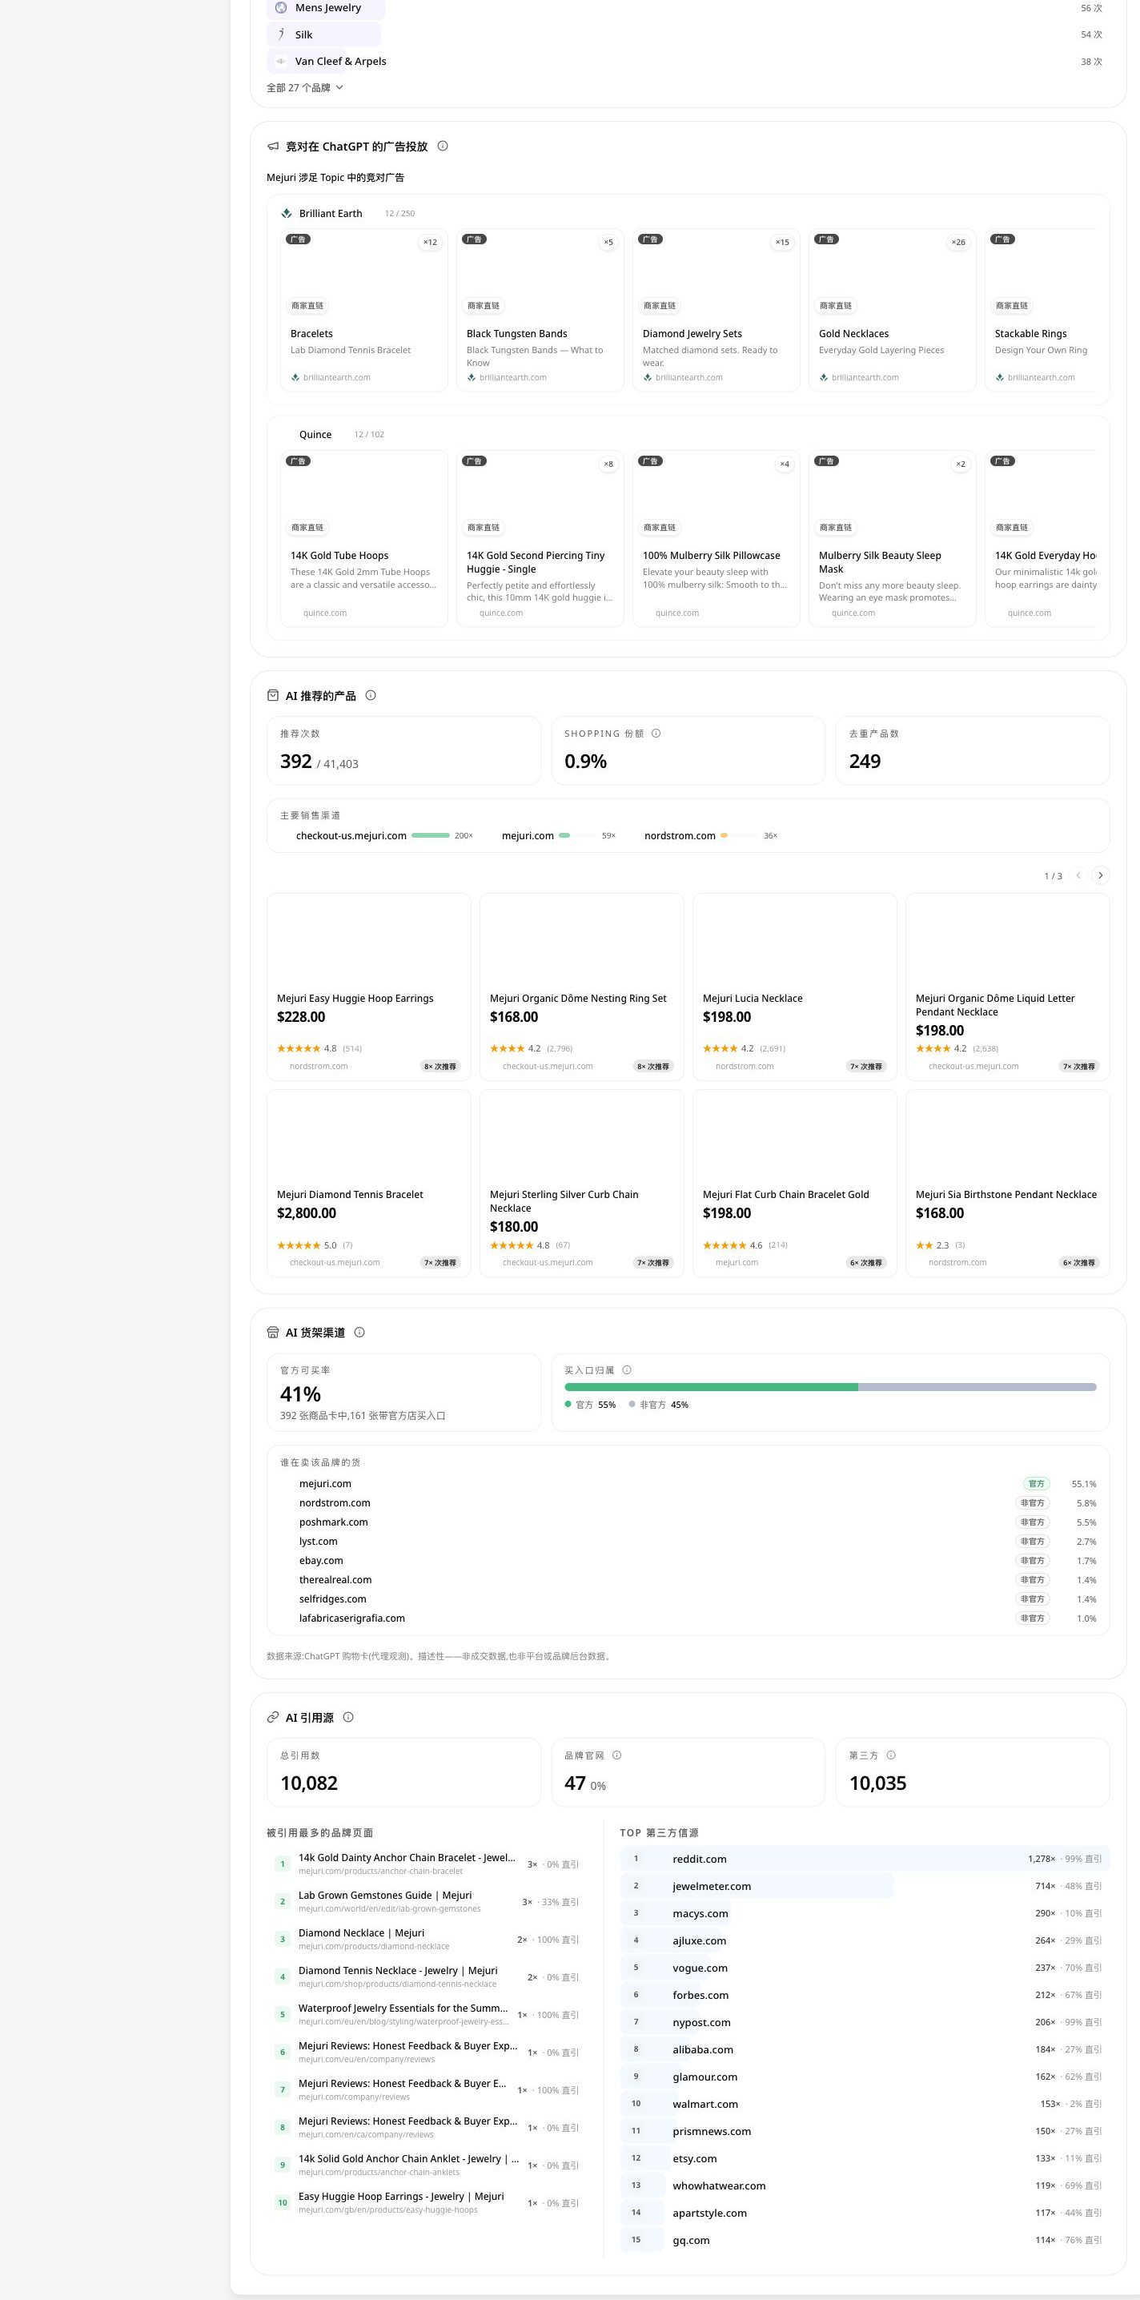Select jewelmeter.com source row
The height and width of the screenshot is (2300, 1140).
[x=864, y=1886]
